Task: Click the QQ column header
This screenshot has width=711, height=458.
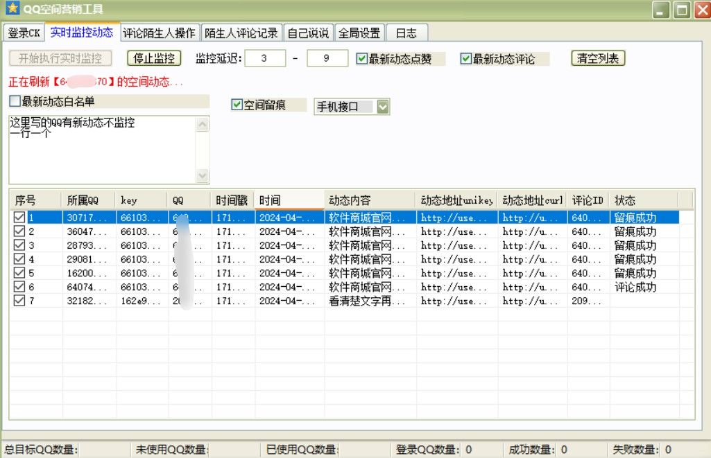Action: tap(189, 200)
